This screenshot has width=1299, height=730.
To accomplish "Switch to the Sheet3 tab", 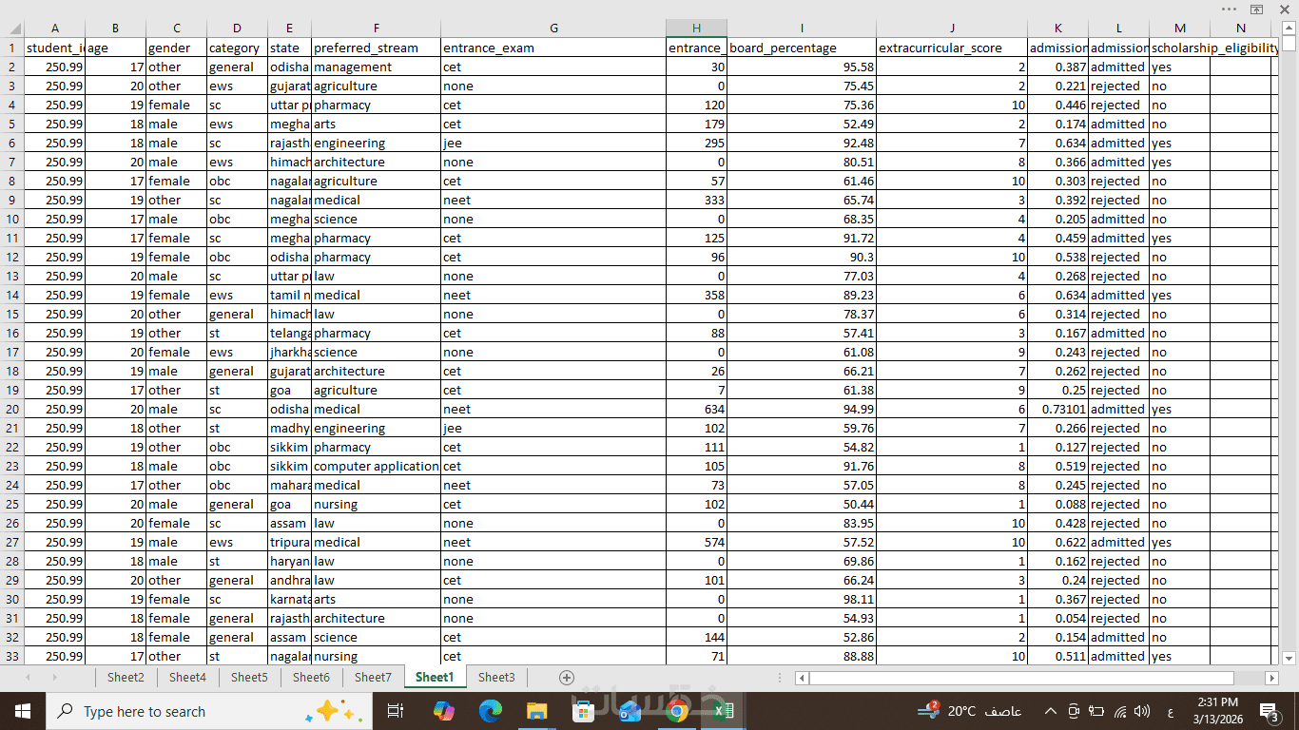I will 496,678.
